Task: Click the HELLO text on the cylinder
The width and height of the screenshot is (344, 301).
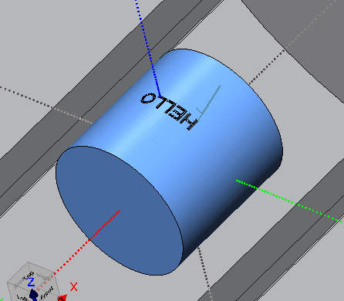Action: pyautogui.click(x=169, y=111)
